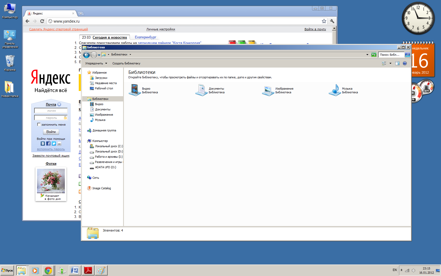Click Пуск start button

pos(7,270)
